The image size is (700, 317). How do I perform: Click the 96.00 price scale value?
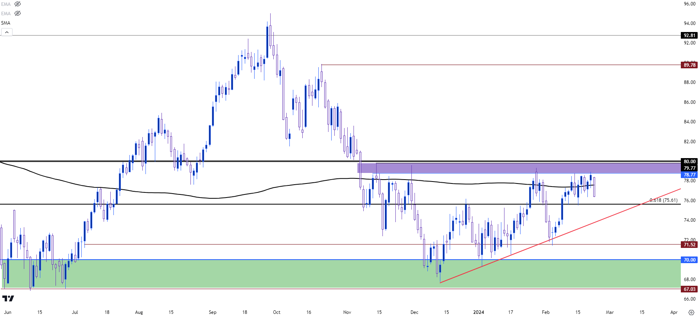click(689, 4)
